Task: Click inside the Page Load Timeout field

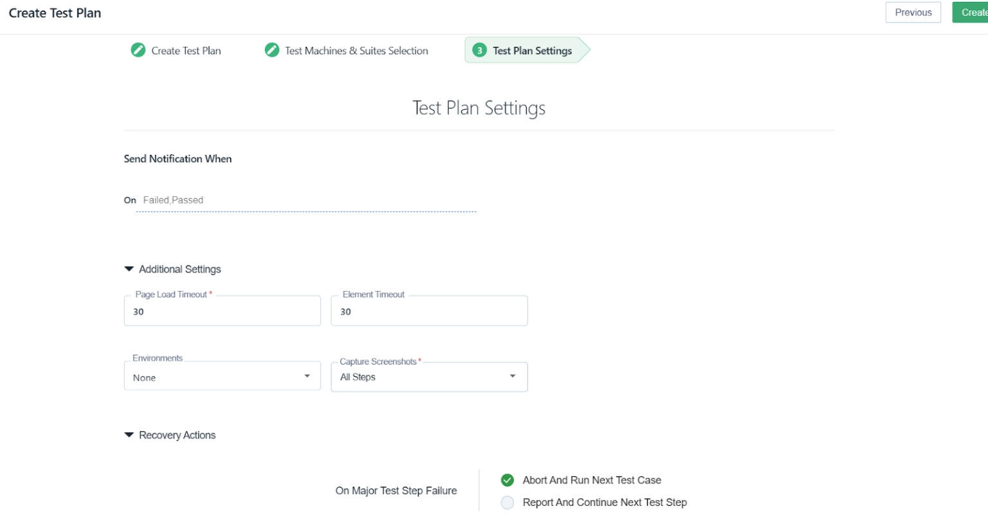Action: point(222,311)
